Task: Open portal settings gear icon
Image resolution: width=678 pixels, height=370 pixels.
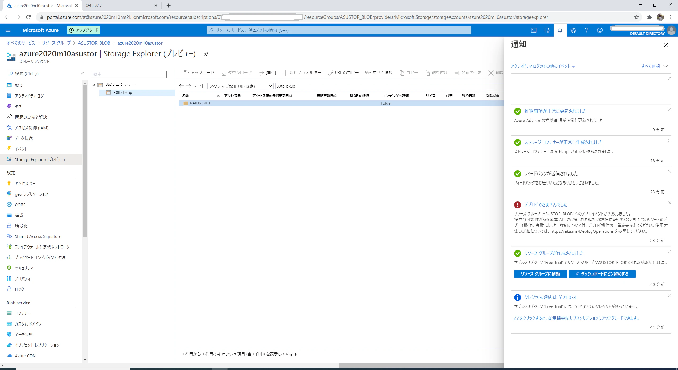Action: 573,30
